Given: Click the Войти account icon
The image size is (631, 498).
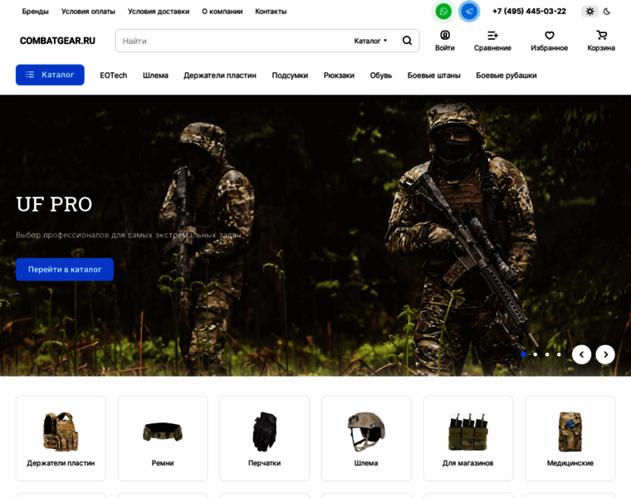Looking at the screenshot, I should [x=445, y=41].
